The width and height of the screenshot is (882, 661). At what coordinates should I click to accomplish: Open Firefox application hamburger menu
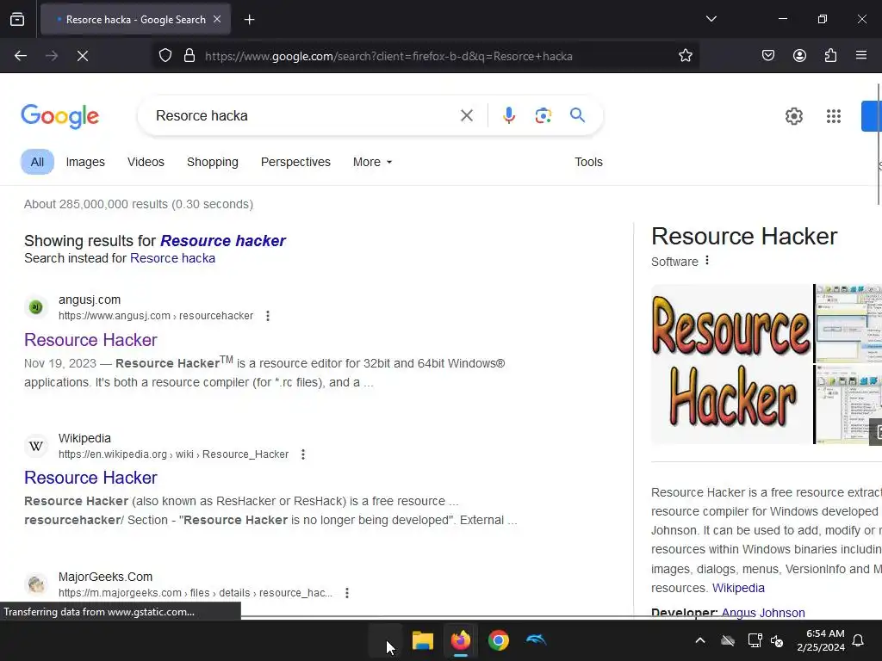(860, 55)
